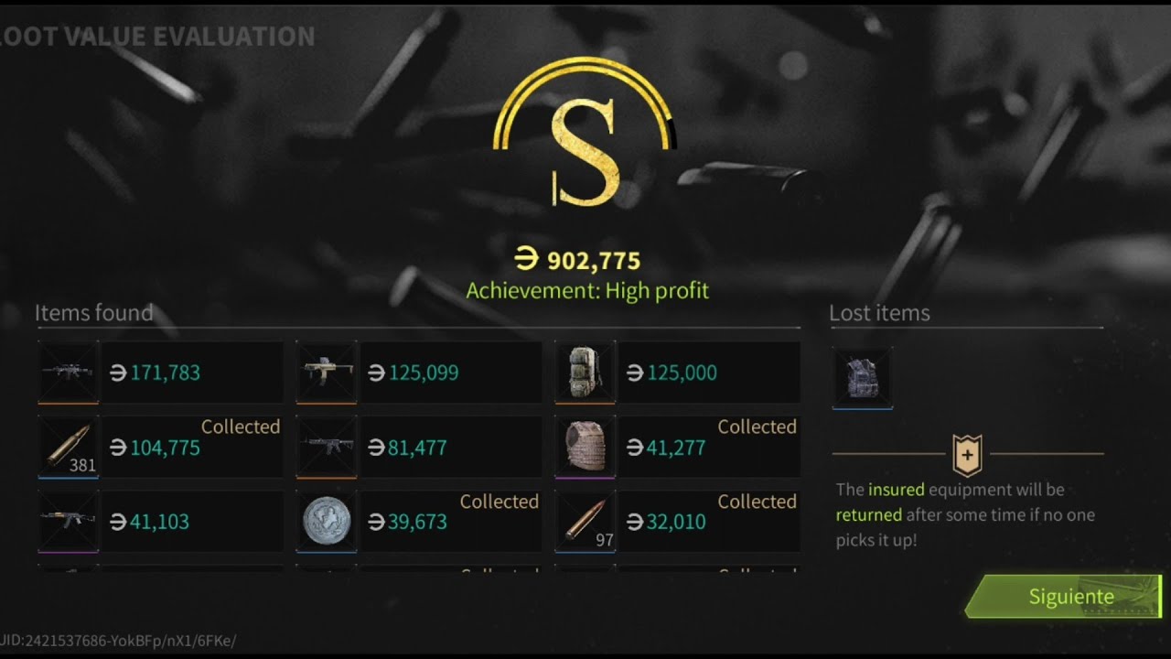
Task: Click the lost vest item thumbnail
Action: [862, 377]
